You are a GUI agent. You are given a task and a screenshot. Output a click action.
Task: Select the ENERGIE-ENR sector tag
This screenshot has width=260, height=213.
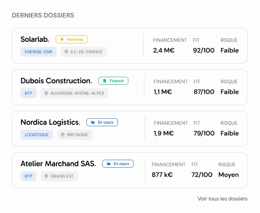pos(38,52)
